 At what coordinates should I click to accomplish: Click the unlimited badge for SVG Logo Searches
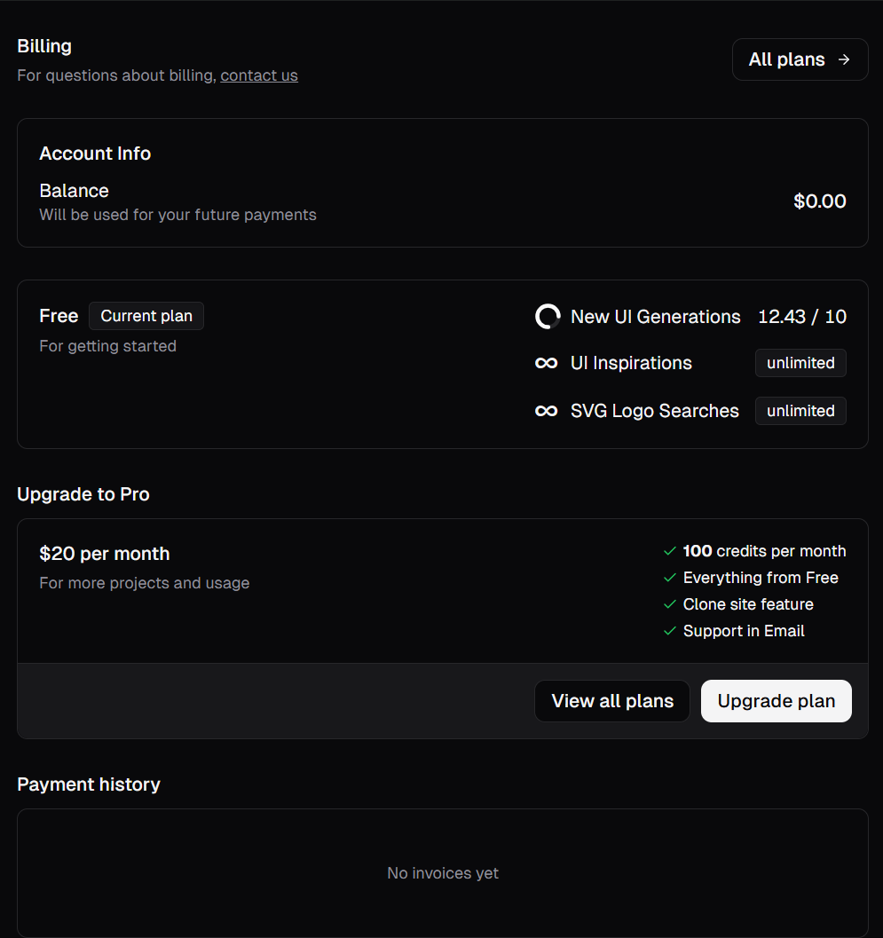pyautogui.click(x=800, y=411)
